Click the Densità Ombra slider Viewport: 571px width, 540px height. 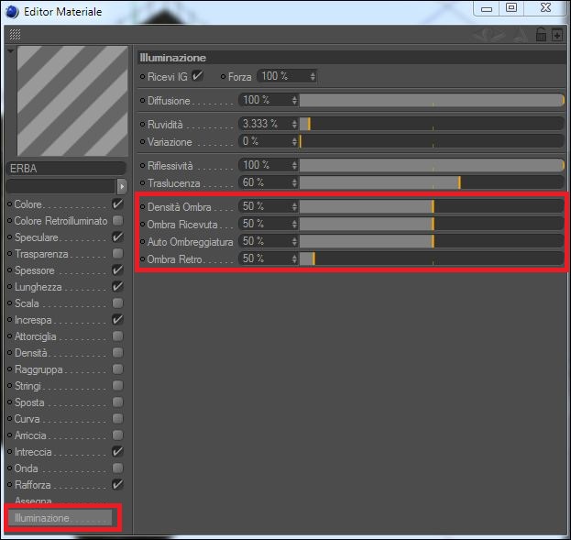432,206
